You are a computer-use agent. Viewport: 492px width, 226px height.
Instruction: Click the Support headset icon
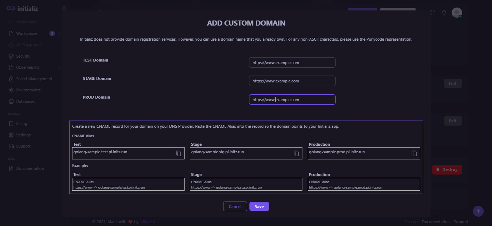[x=11, y=146]
